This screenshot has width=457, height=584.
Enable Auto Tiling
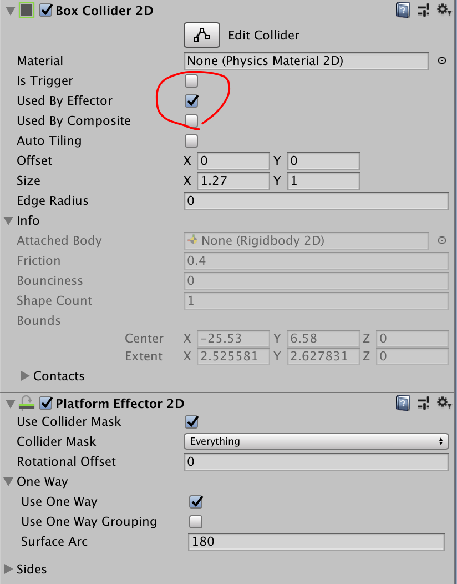pyautogui.click(x=191, y=141)
